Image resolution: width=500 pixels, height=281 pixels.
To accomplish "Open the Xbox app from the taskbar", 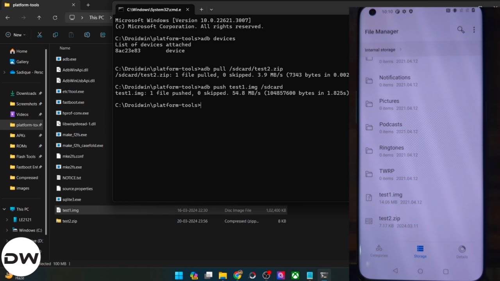I will (x=295, y=275).
